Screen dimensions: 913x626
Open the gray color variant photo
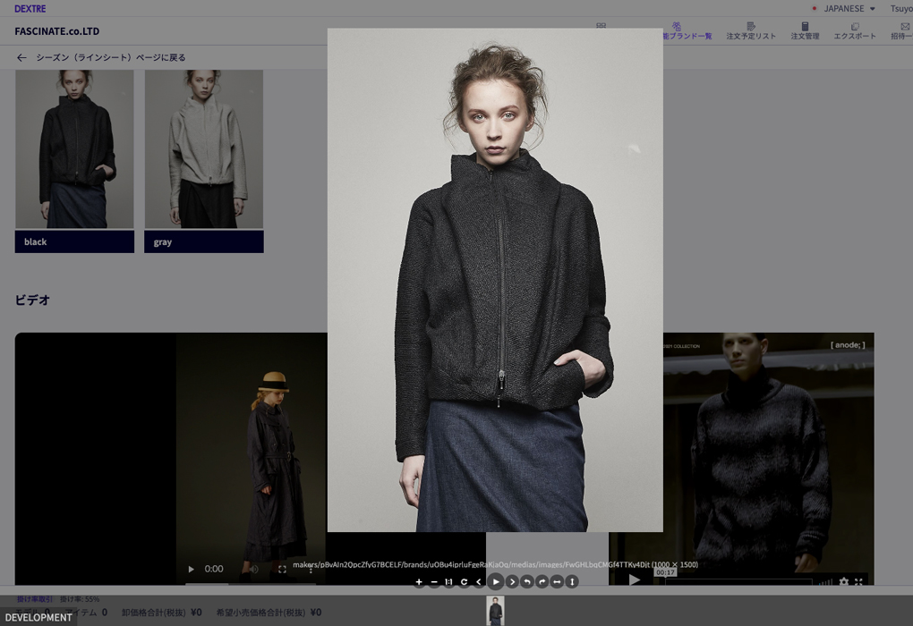click(x=204, y=149)
